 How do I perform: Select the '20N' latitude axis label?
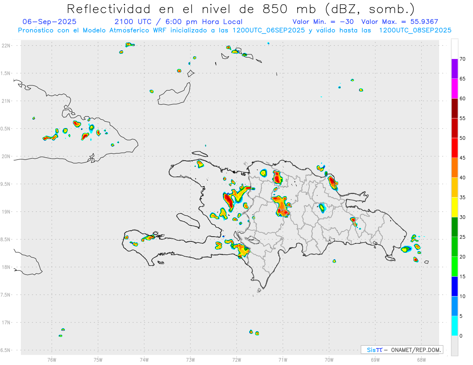[6, 156]
